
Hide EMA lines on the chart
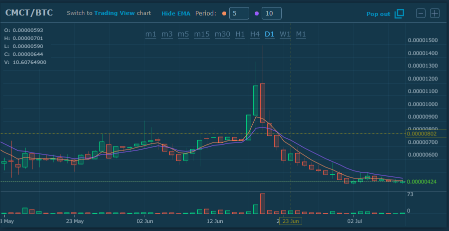click(x=175, y=13)
